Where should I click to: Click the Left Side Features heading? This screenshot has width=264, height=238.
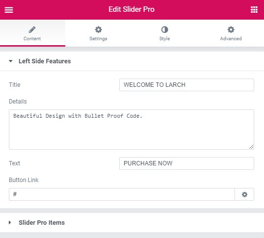click(x=45, y=61)
